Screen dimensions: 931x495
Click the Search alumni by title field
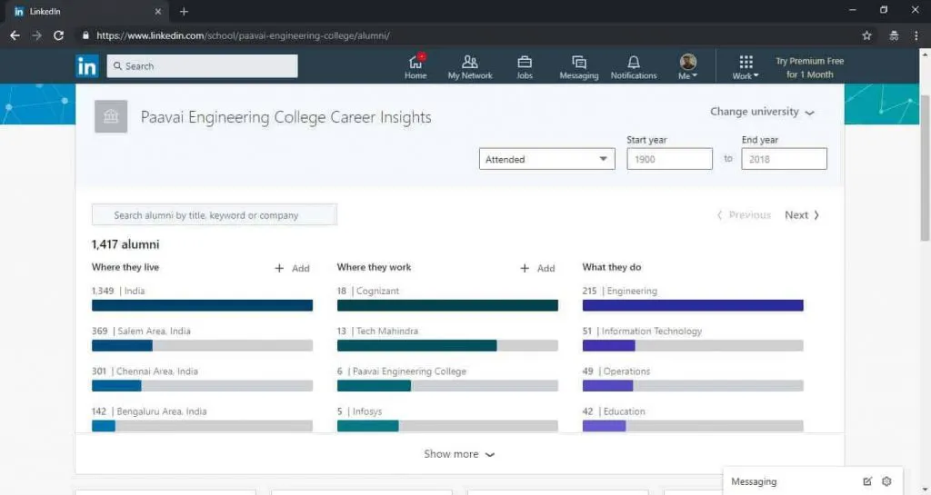pos(215,215)
